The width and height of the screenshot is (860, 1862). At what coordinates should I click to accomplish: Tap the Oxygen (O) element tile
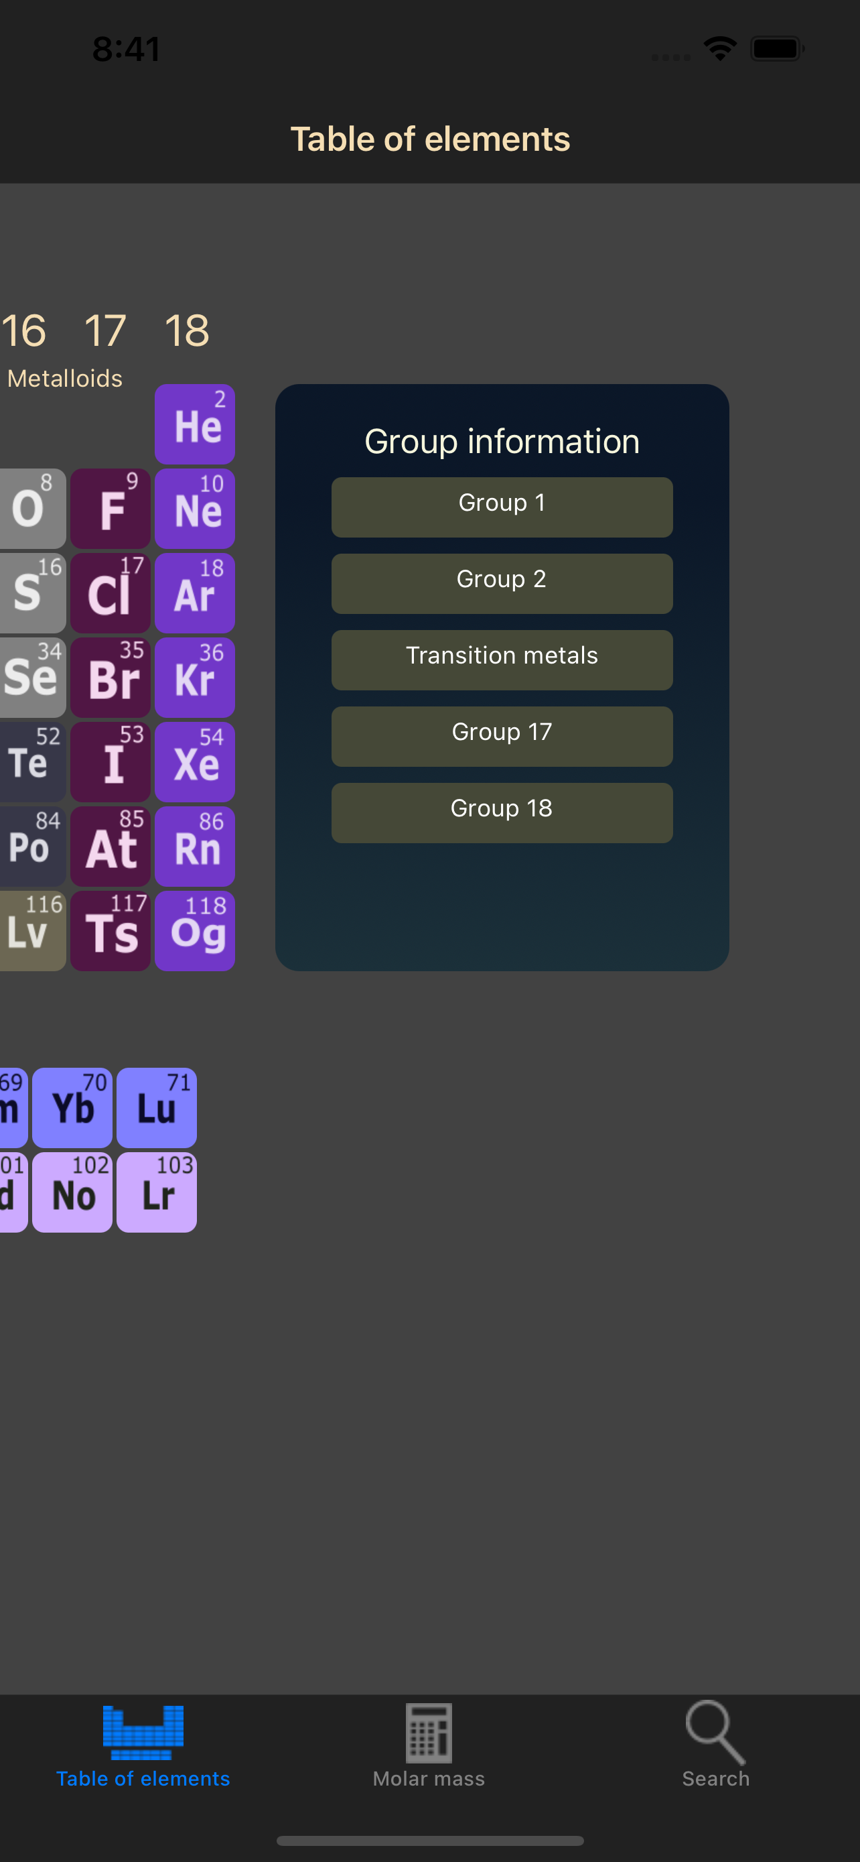click(33, 509)
